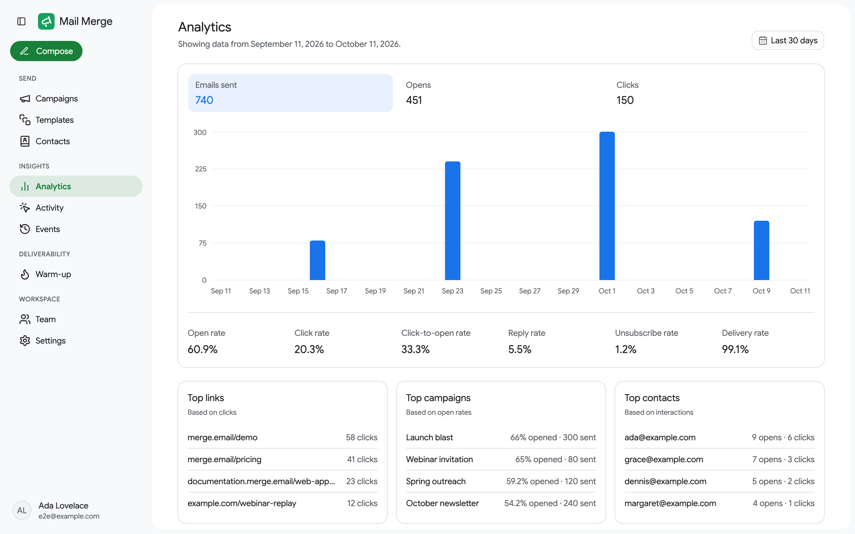This screenshot has height=534, width=855.
Task: Click the Delivery rate value 99.1%
Action: (x=735, y=349)
